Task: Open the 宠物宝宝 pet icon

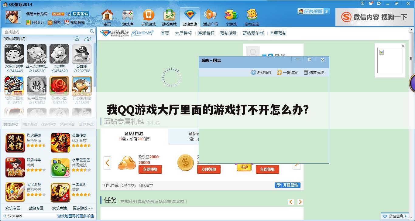Action: pyautogui.click(x=252, y=15)
